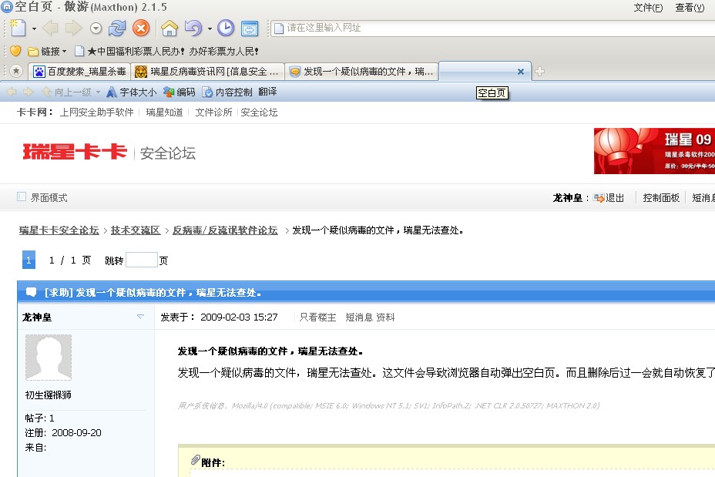This screenshot has width=715, height=477.
Task: Toggle the full screen window icon
Action: pos(250,29)
